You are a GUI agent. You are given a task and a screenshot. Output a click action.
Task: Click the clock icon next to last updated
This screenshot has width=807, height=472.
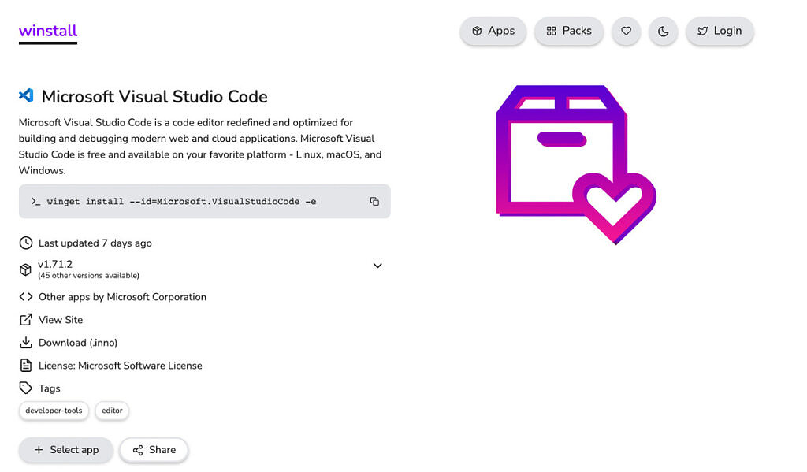tap(24, 243)
